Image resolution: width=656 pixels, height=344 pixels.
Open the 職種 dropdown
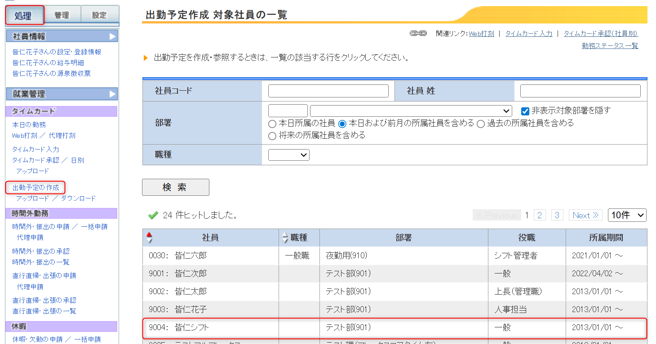pyautogui.click(x=288, y=155)
